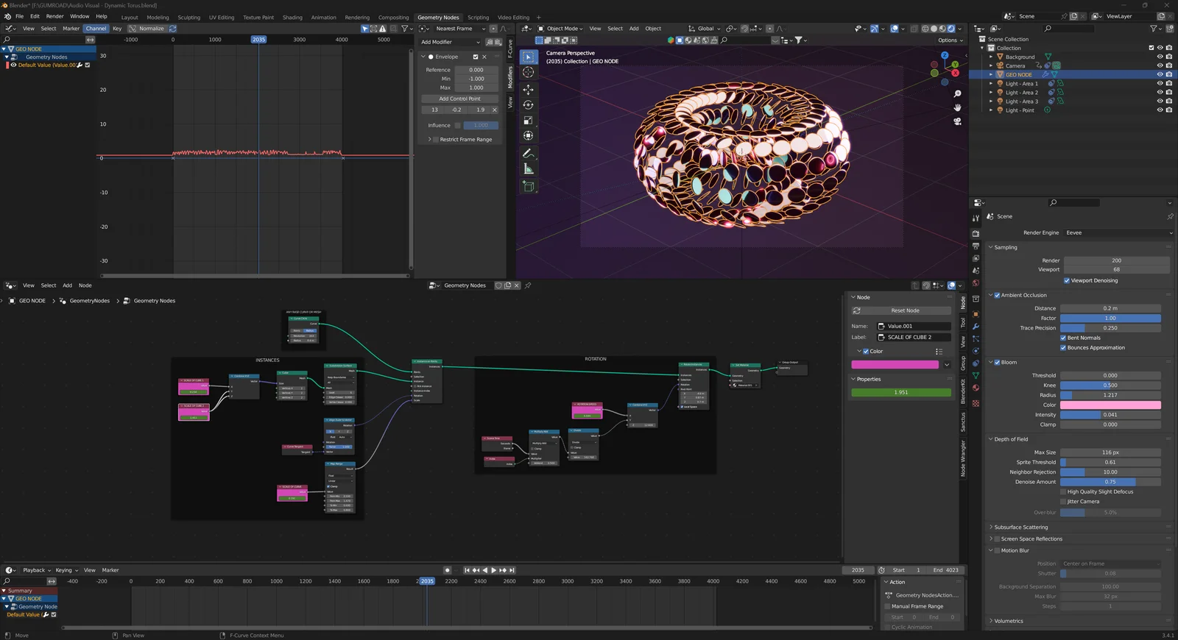Toggle Bounces Approximation checkbox
The width and height of the screenshot is (1178, 640).
click(x=1063, y=347)
